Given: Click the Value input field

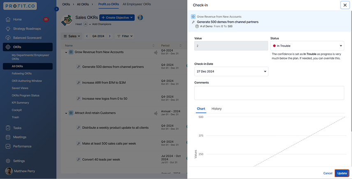Looking at the screenshot, I should [x=231, y=46].
